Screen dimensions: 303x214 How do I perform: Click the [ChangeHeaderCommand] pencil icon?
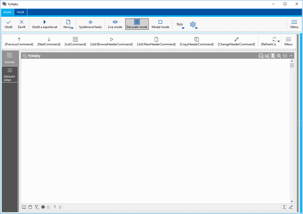click(236, 39)
